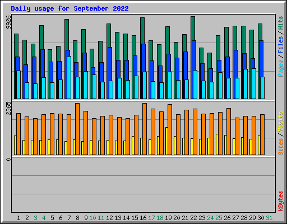Click day 27 on the date axis
The image size is (287, 224).
(235, 218)
